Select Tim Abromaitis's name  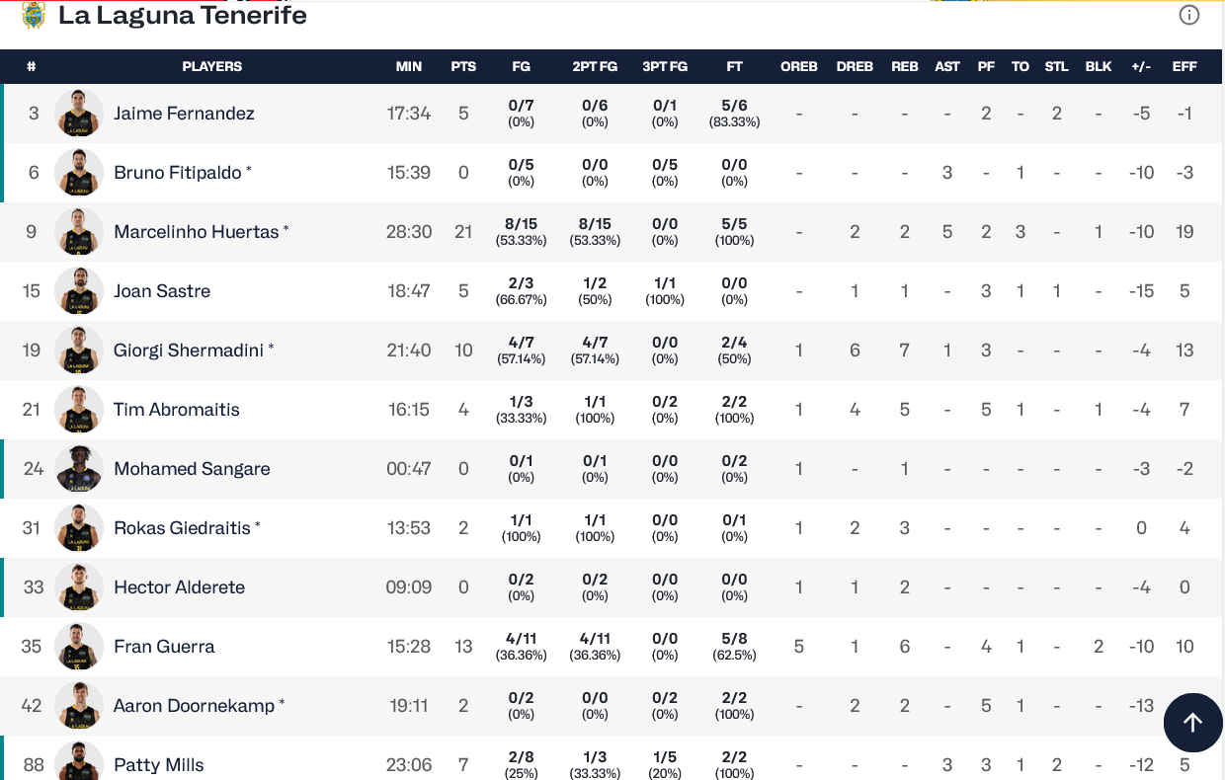point(177,410)
